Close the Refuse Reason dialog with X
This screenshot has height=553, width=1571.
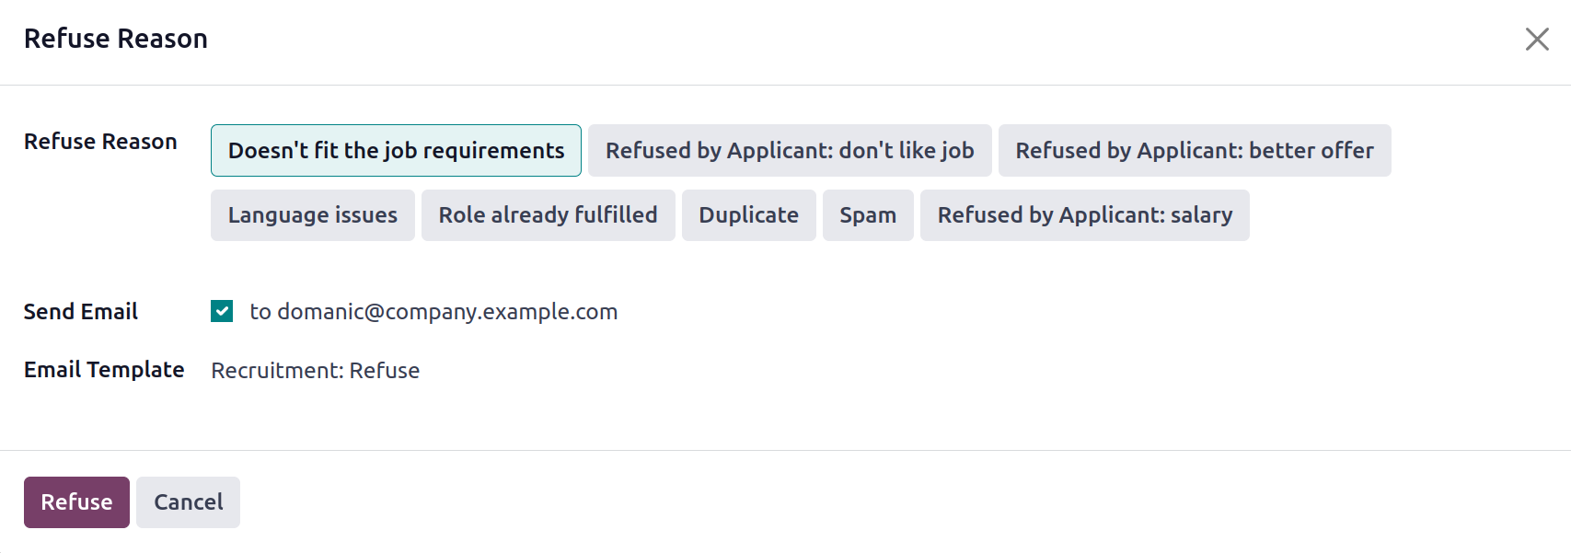(1537, 39)
